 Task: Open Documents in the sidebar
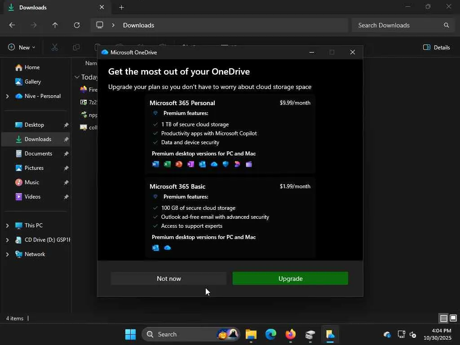click(x=38, y=154)
